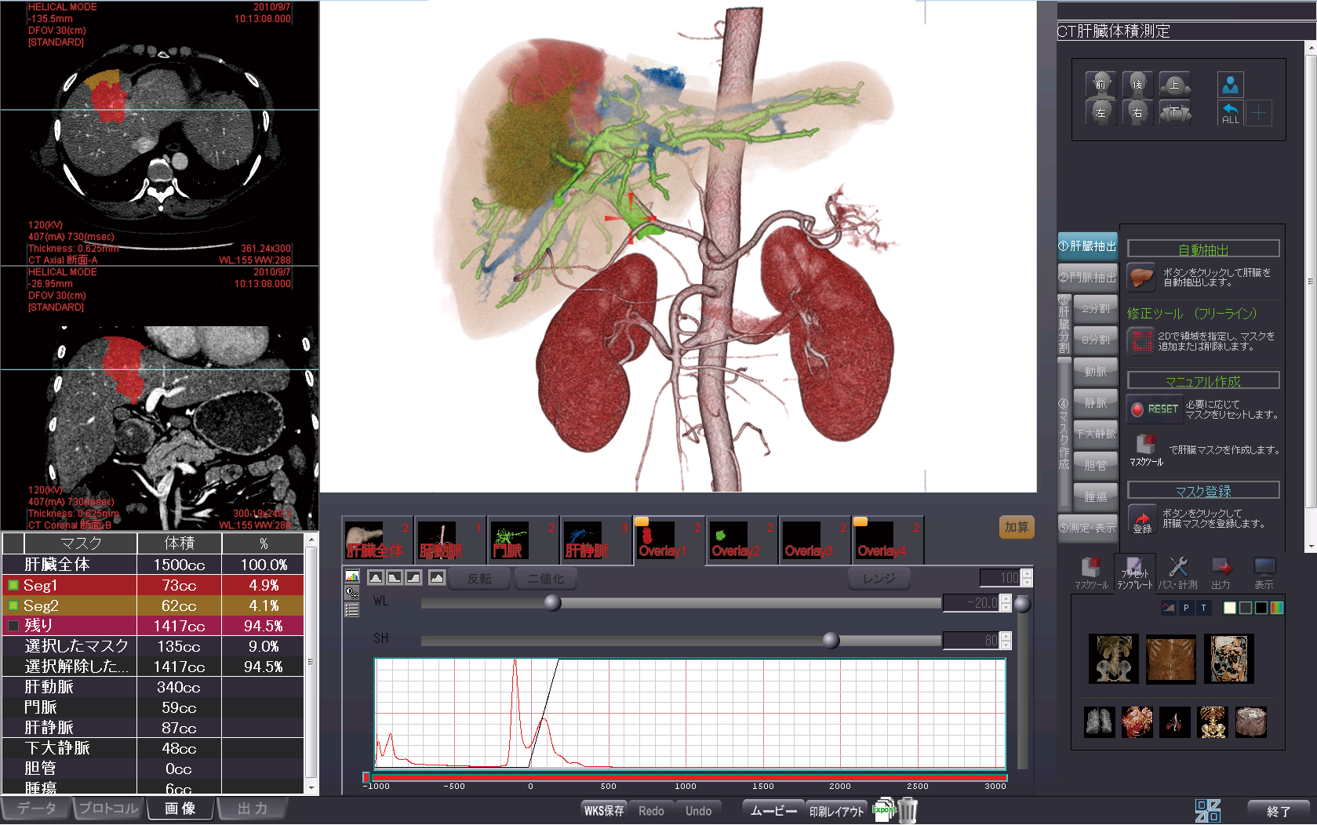Click the WKS保存 save button
This screenshot has width=1317, height=825.
click(x=604, y=811)
